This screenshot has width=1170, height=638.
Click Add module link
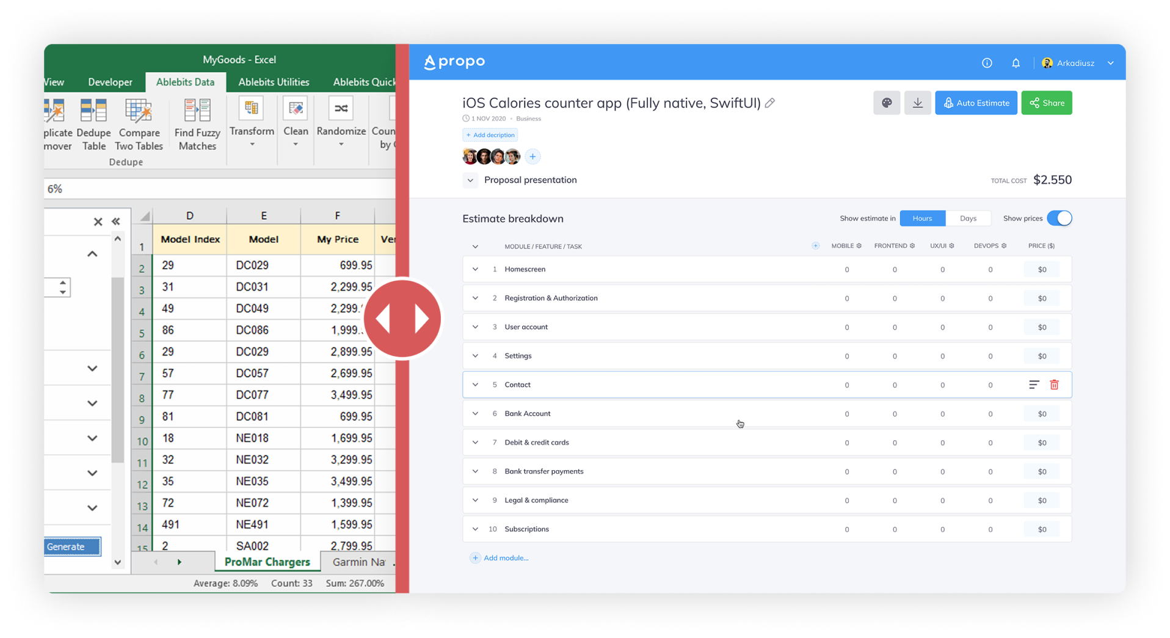[x=499, y=558]
